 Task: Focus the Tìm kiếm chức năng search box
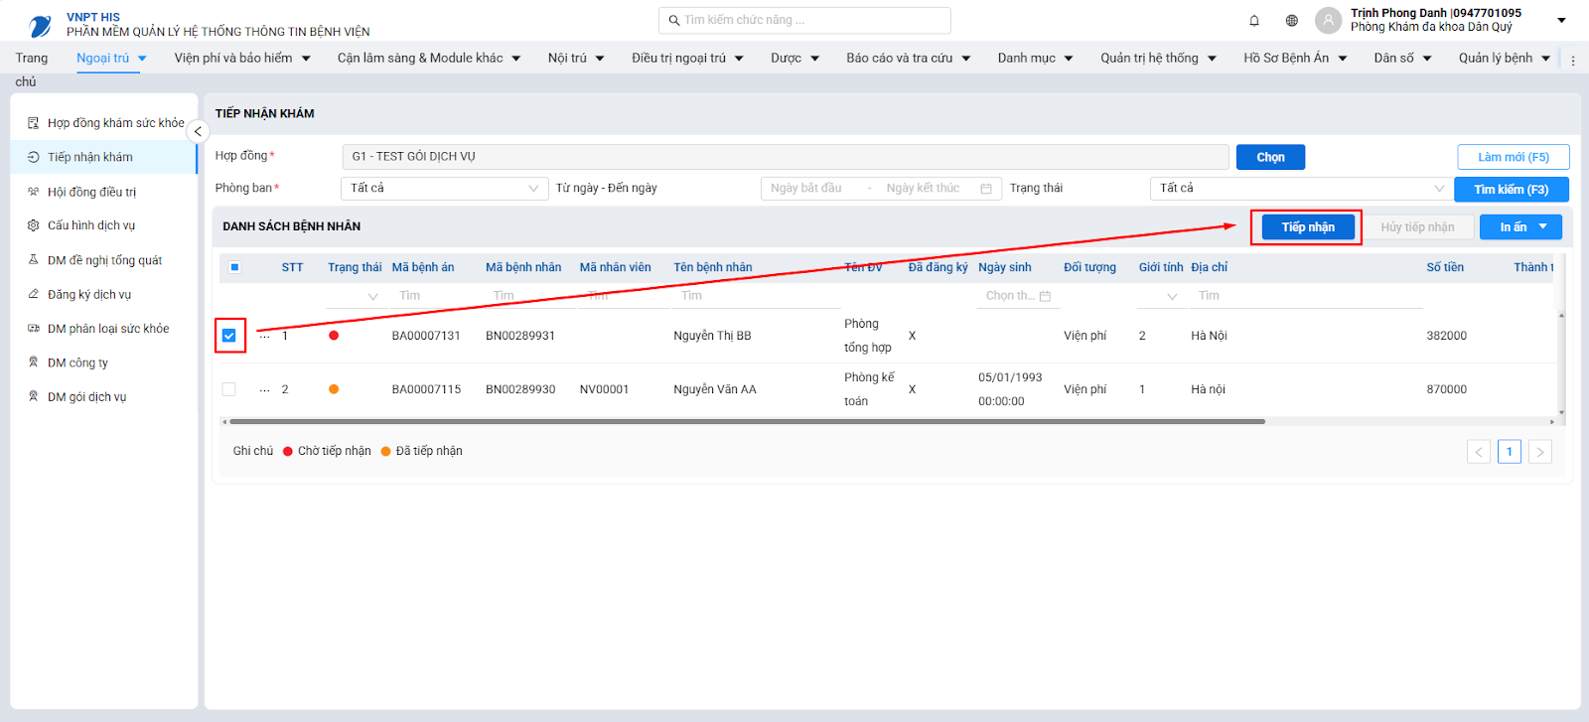[804, 20]
